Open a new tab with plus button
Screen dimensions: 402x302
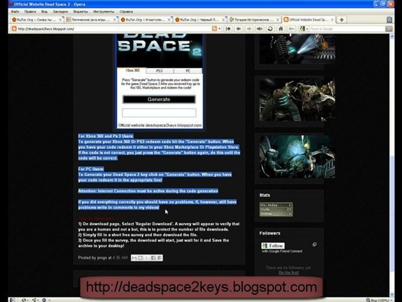[342, 20]
